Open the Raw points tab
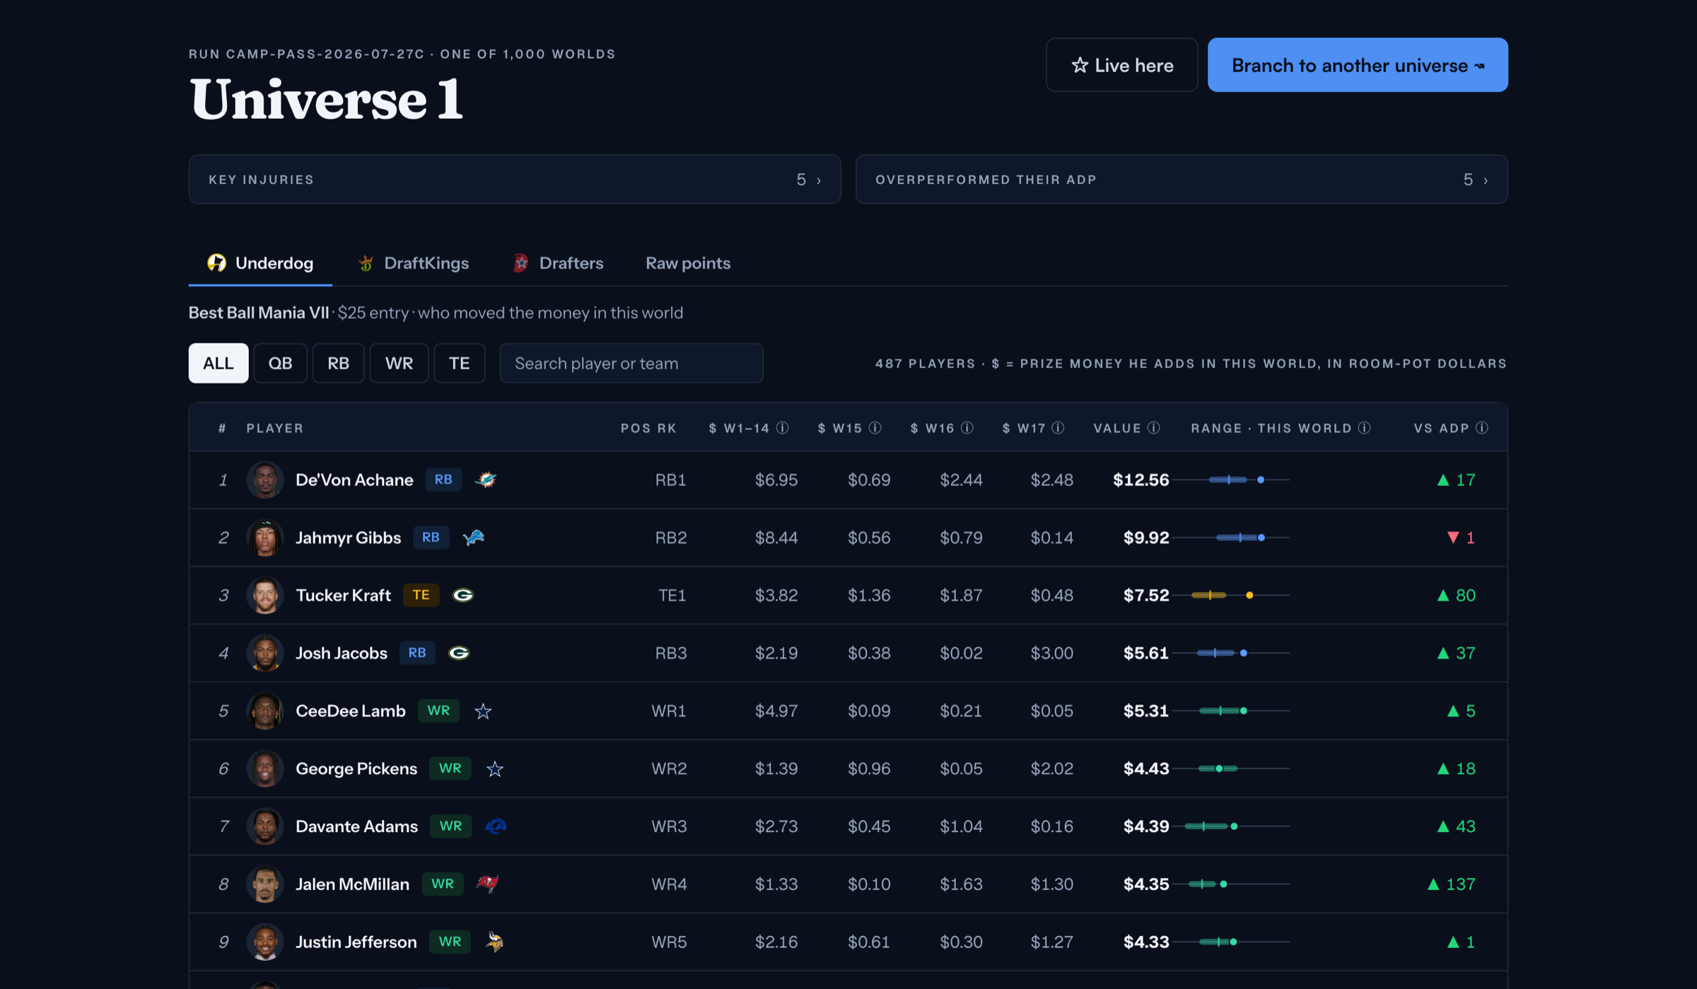 point(688,263)
